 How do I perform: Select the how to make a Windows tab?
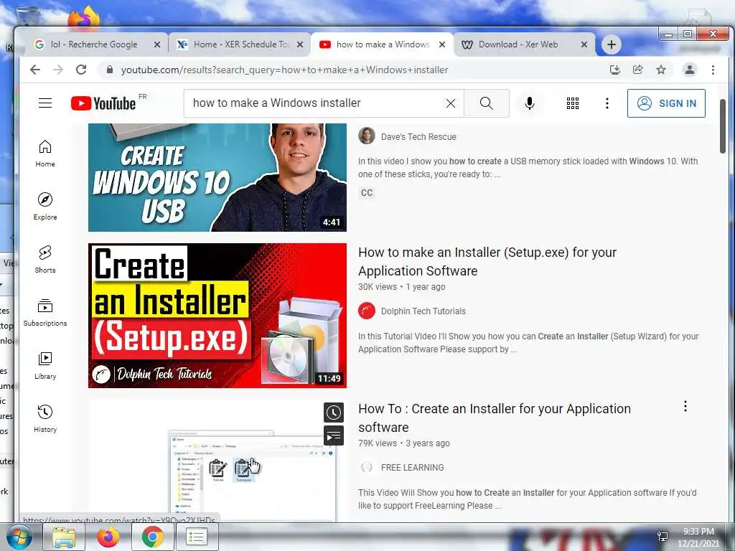tap(383, 44)
